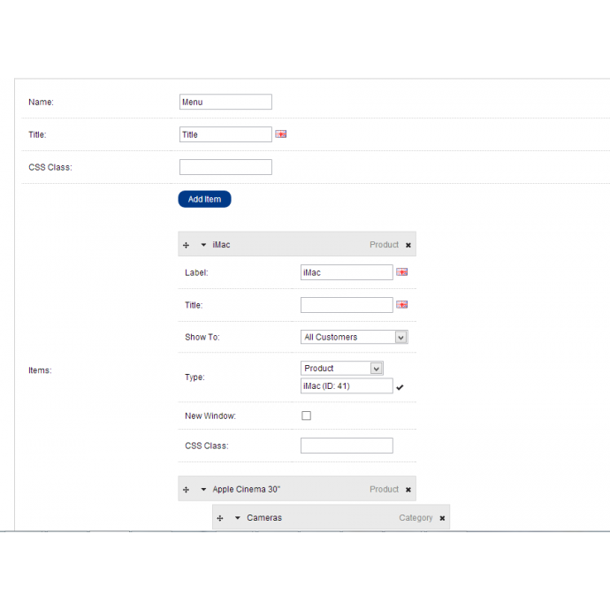Click the iMac Label input field

(x=347, y=272)
